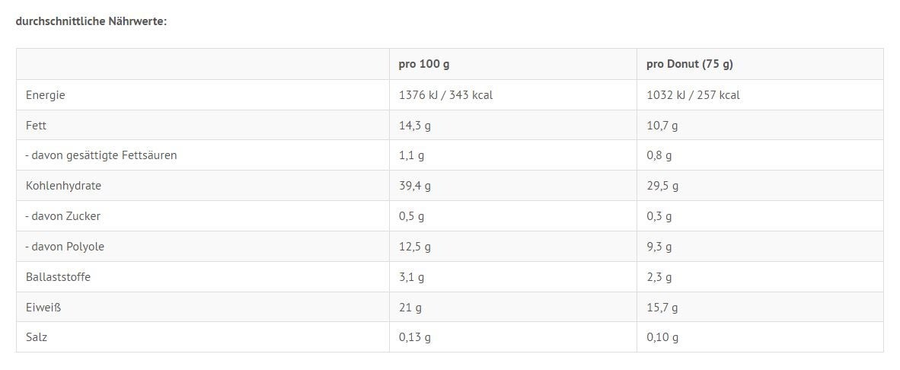The height and width of the screenshot is (370, 900).
Task: Click the '21 g' protein value
Action: coord(410,308)
